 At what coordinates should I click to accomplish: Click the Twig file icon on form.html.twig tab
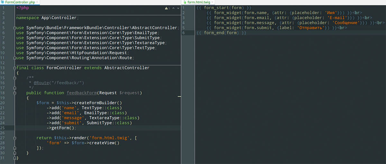click(x=185, y=2)
